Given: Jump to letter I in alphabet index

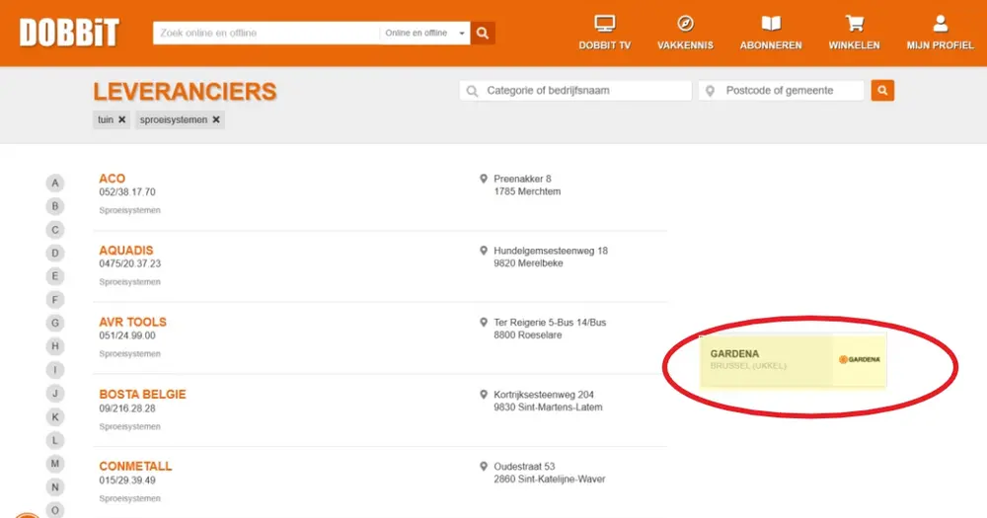Looking at the screenshot, I should pyautogui.click(x=55, y=370).
